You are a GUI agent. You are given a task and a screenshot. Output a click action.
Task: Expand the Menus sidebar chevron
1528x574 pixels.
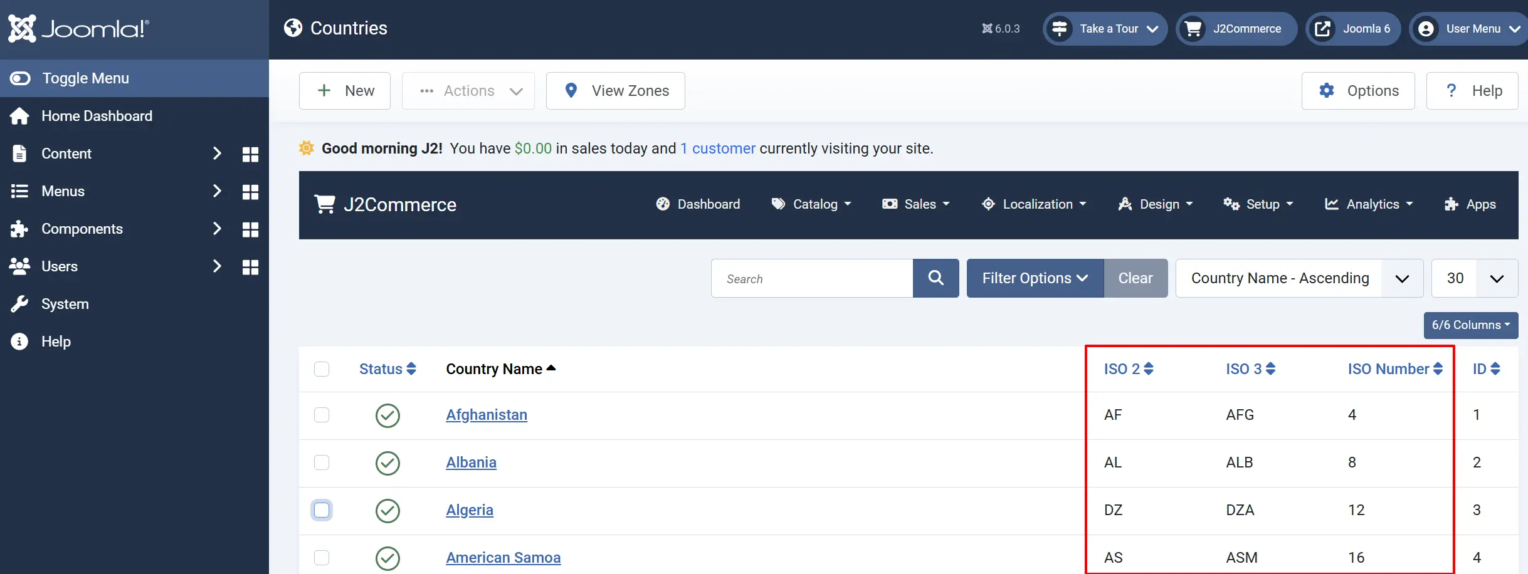click(217, 191)
